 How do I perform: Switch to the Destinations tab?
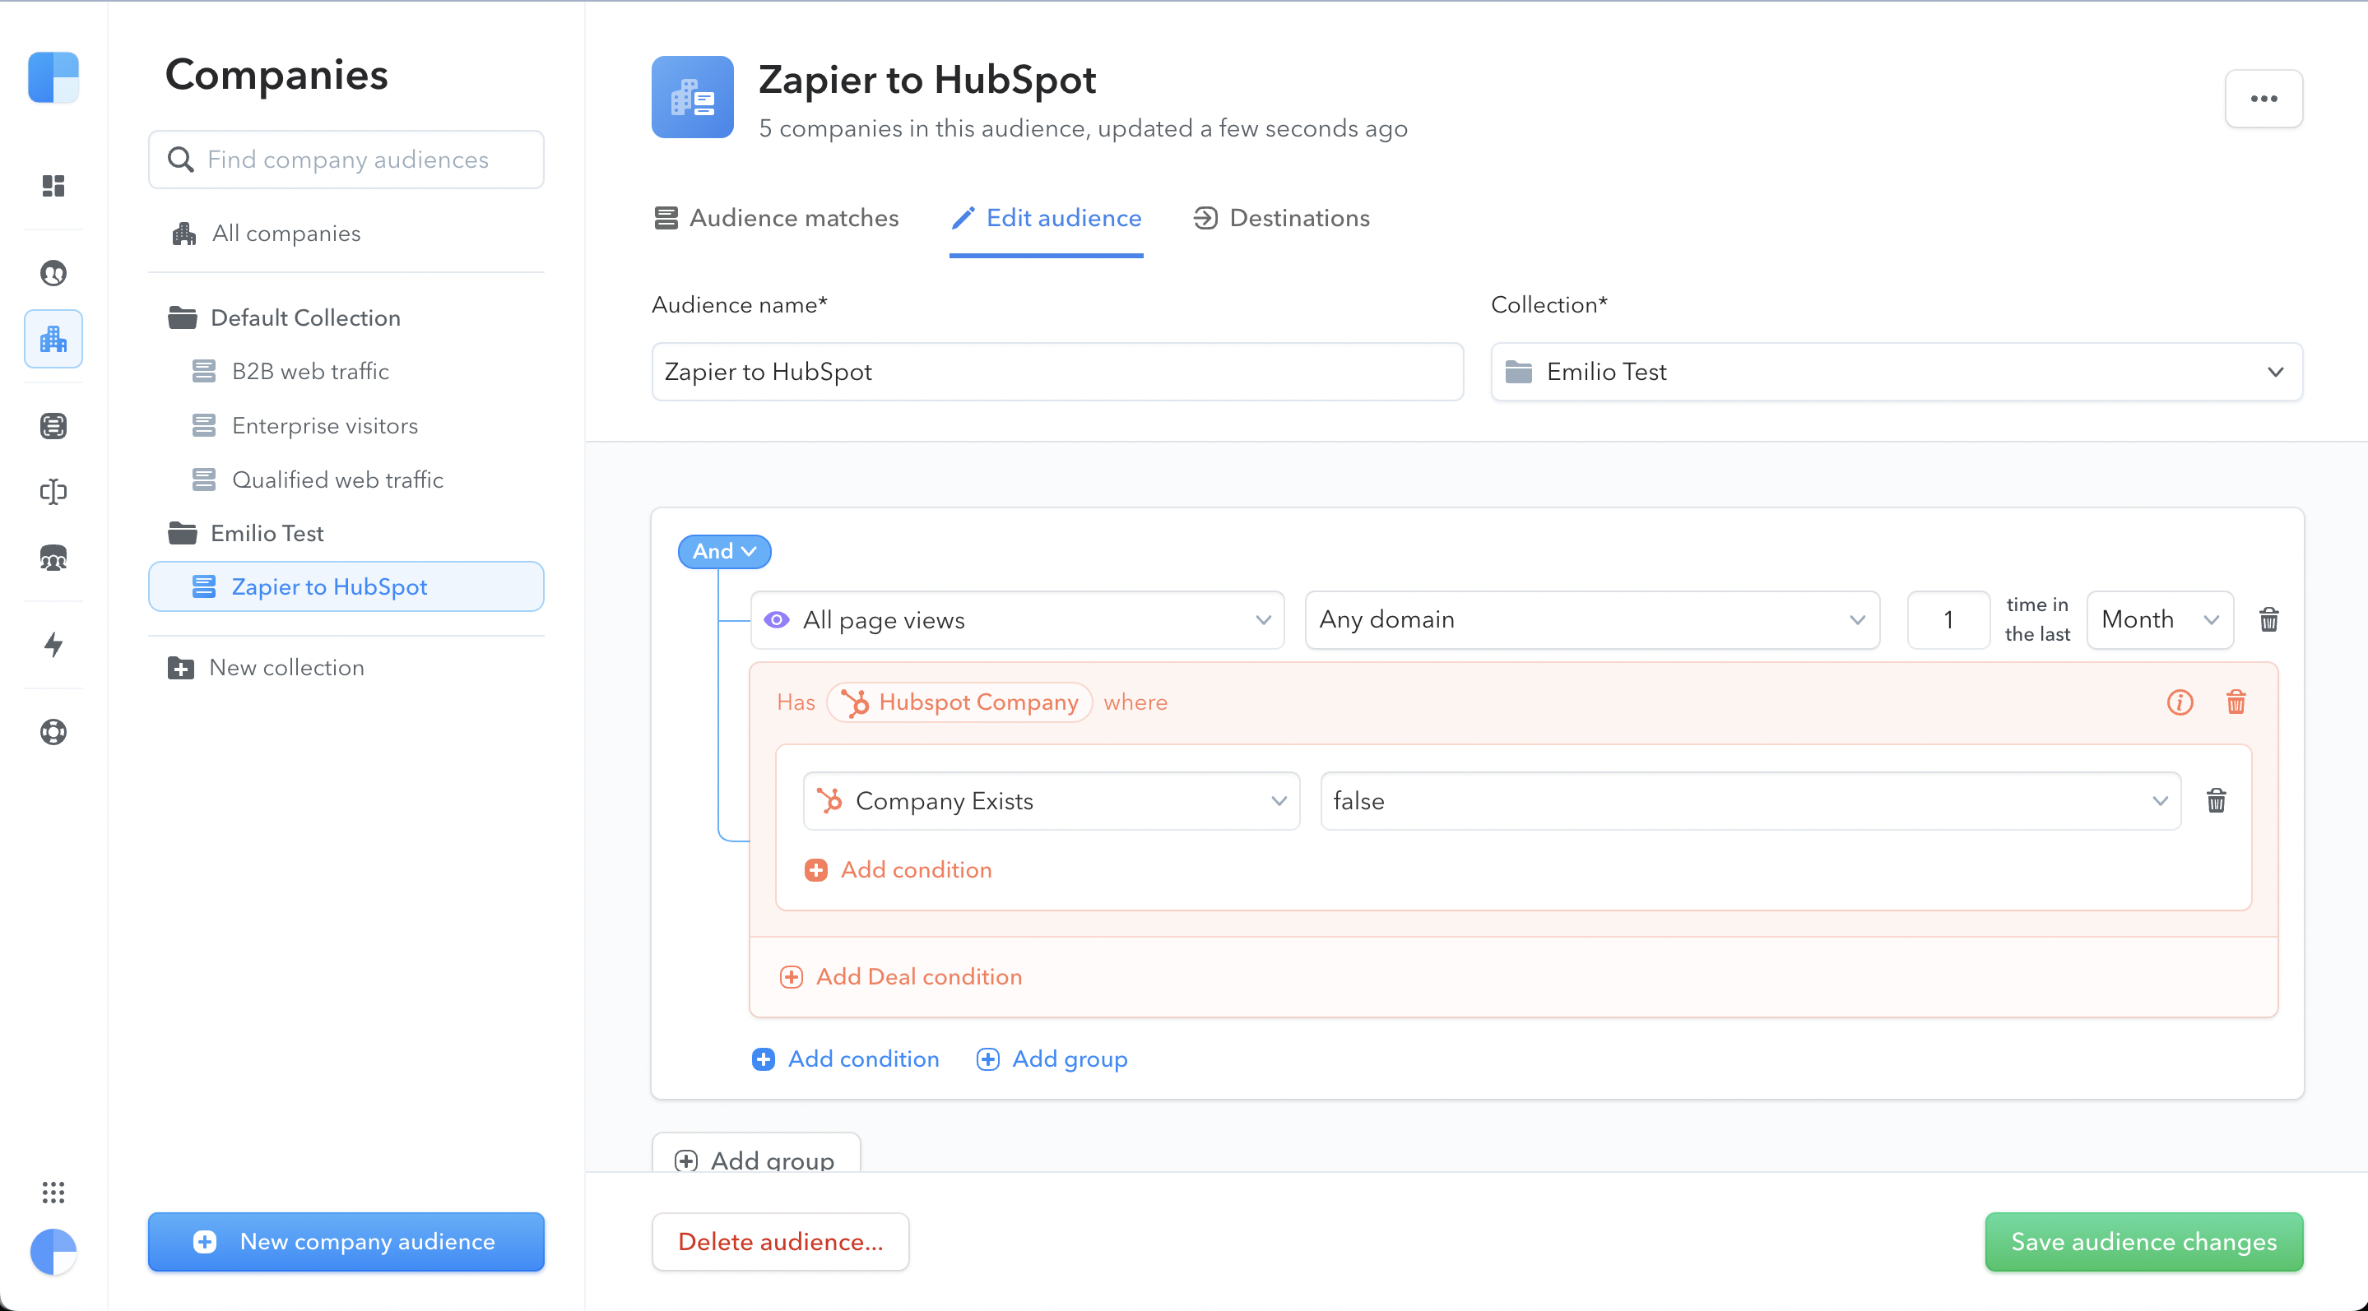point(1281,218)
